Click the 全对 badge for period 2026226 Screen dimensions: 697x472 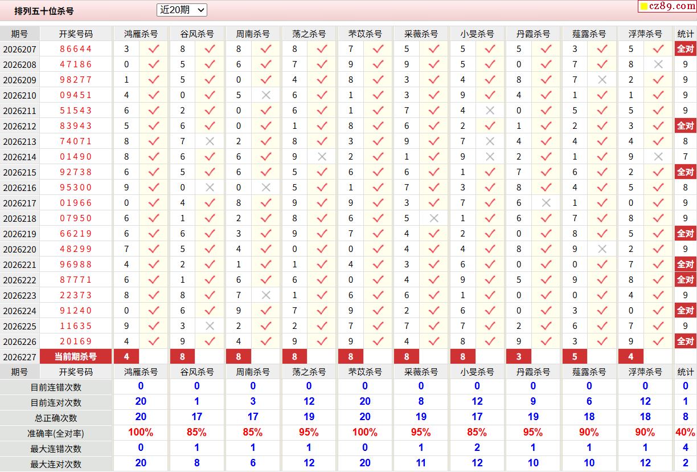pos(685,341)
